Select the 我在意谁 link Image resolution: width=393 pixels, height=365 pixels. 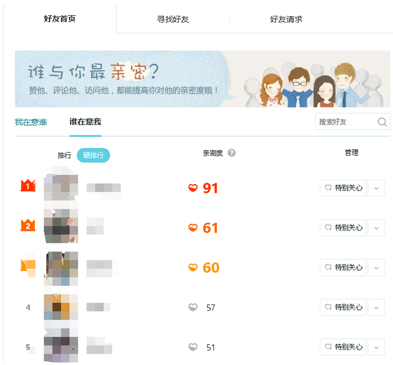tap(31, 121)
